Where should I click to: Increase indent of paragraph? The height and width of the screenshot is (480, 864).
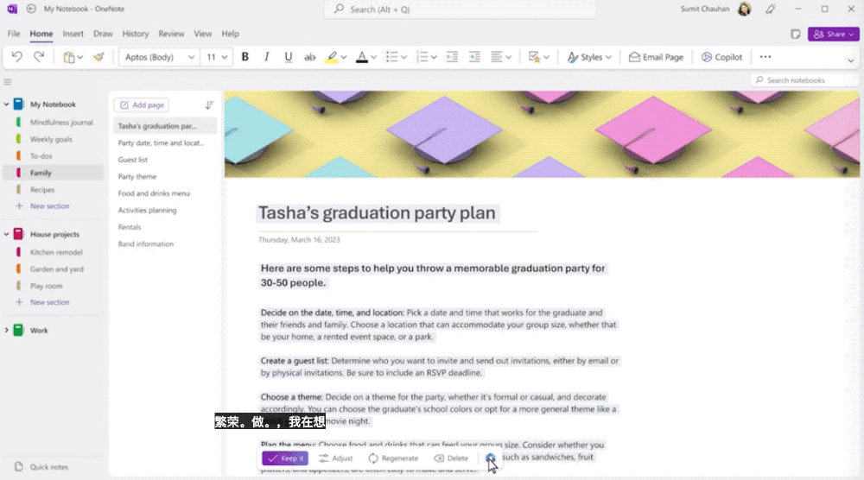pyautogui.click(x=473, y=57)
